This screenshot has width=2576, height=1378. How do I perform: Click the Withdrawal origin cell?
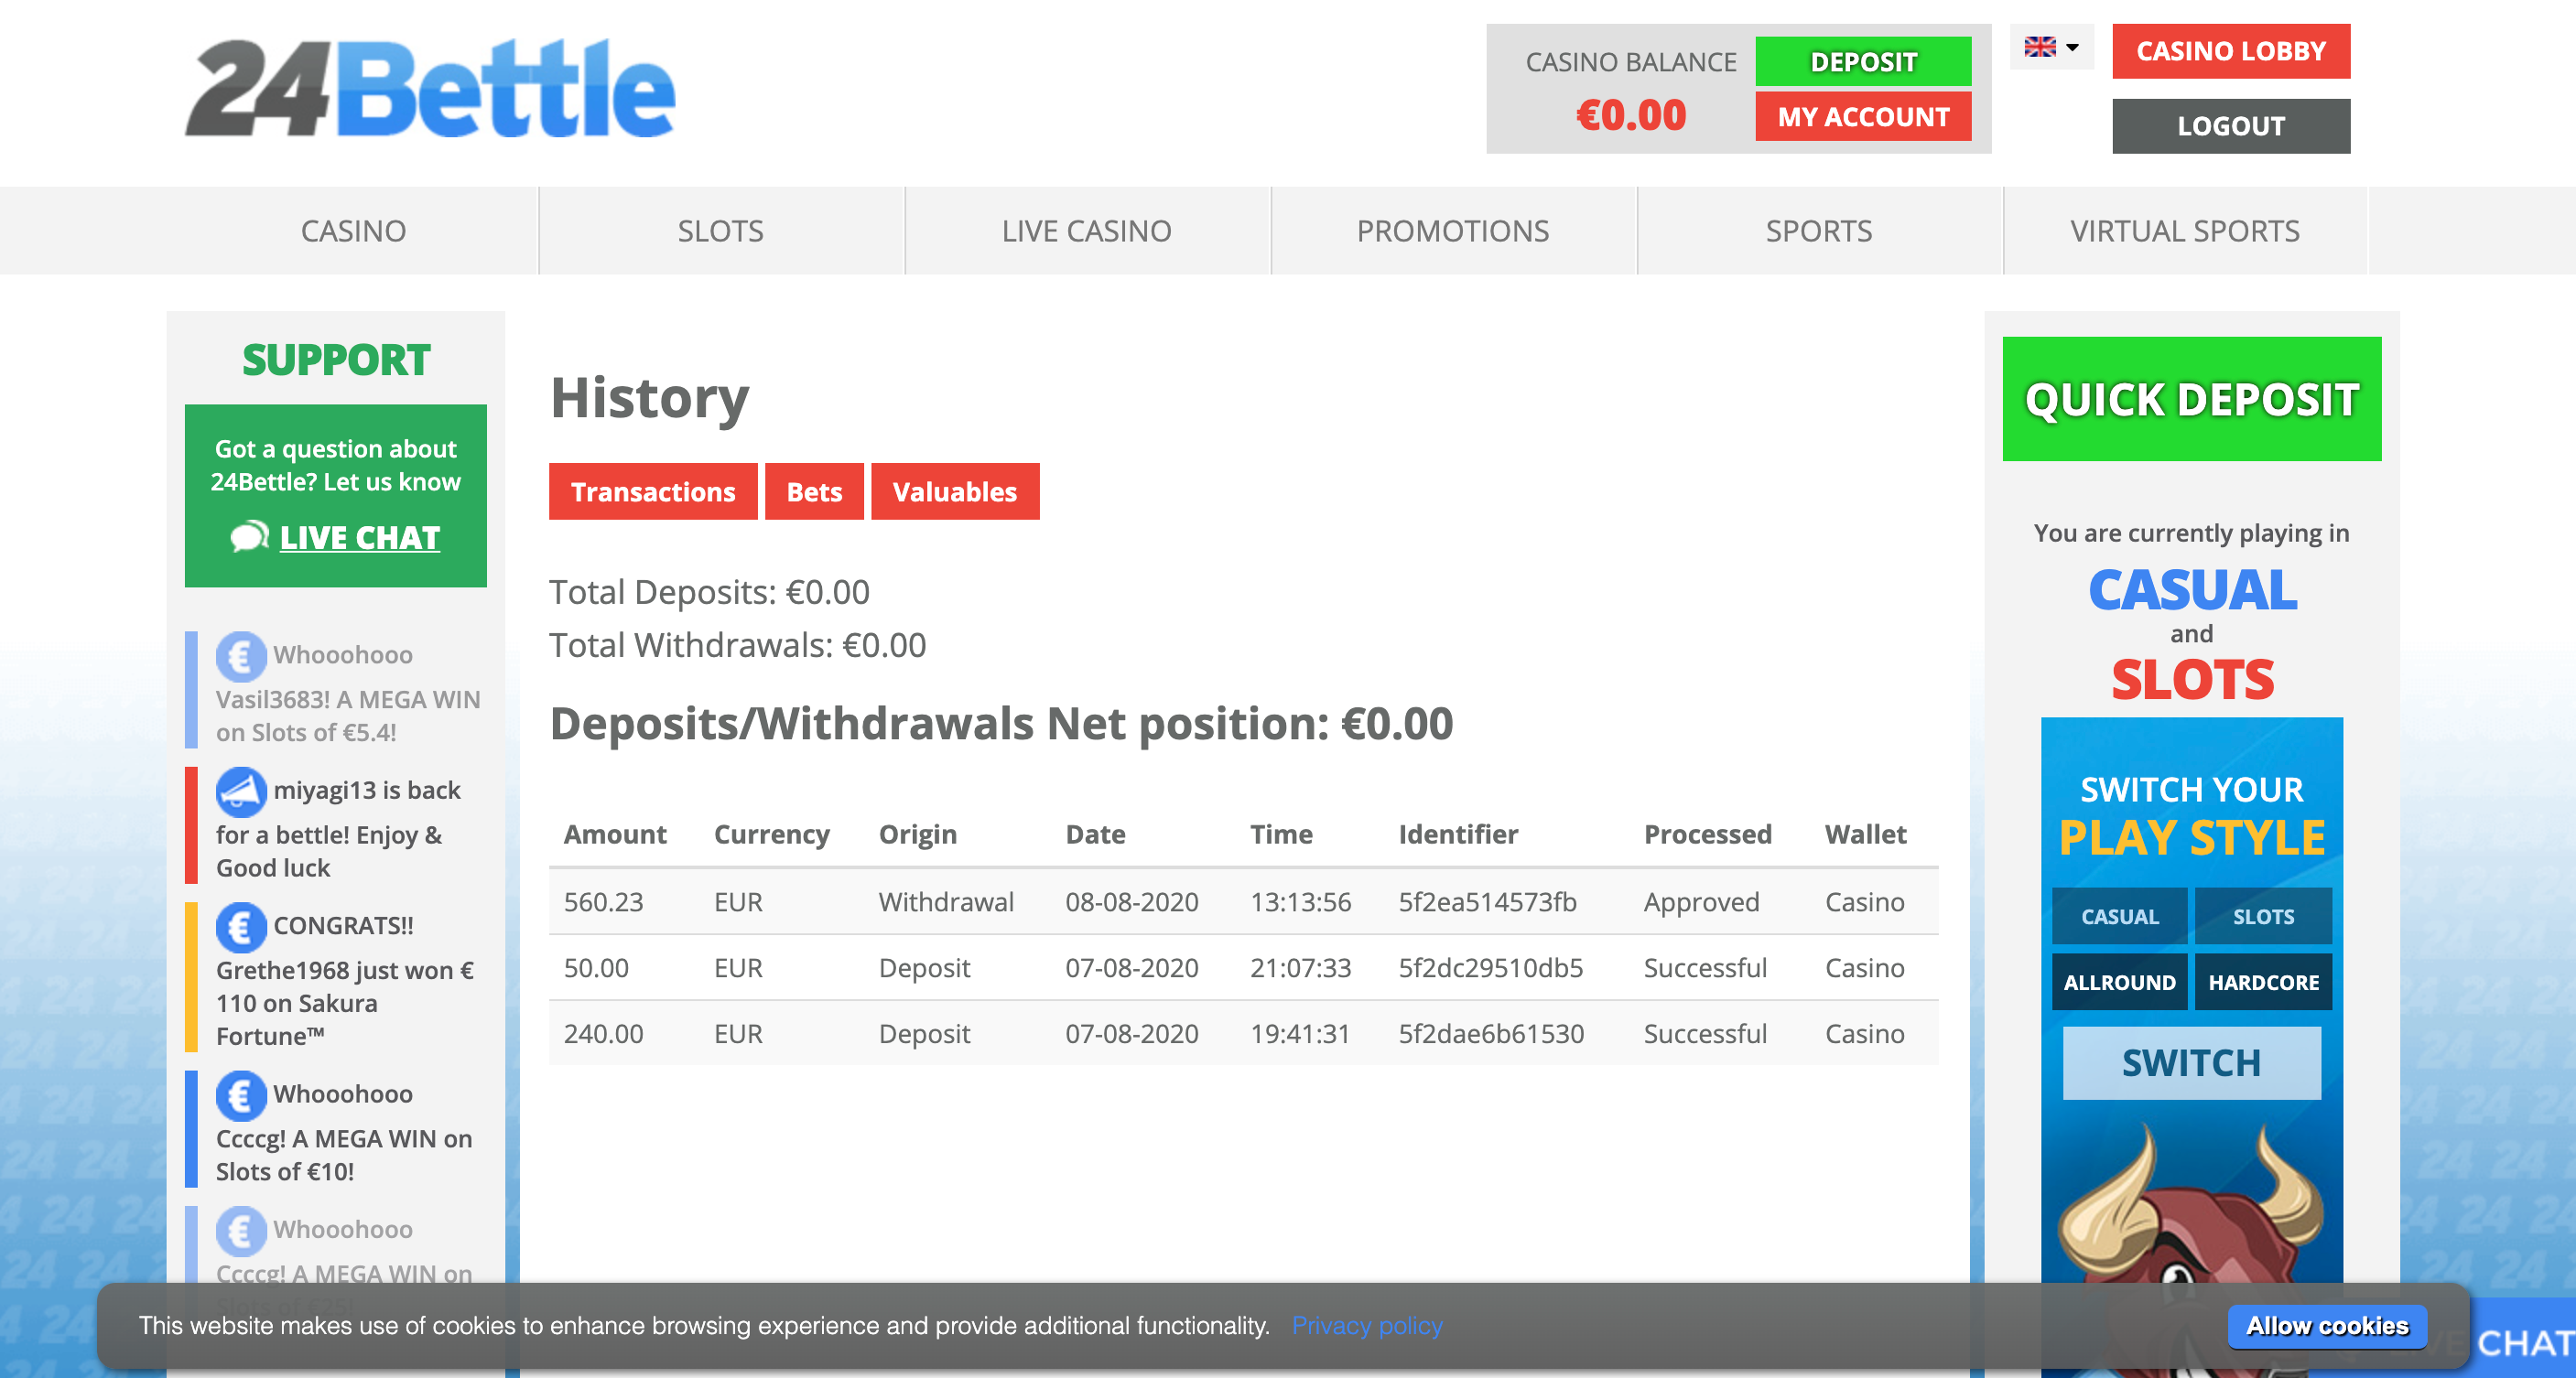click(946, 902)
